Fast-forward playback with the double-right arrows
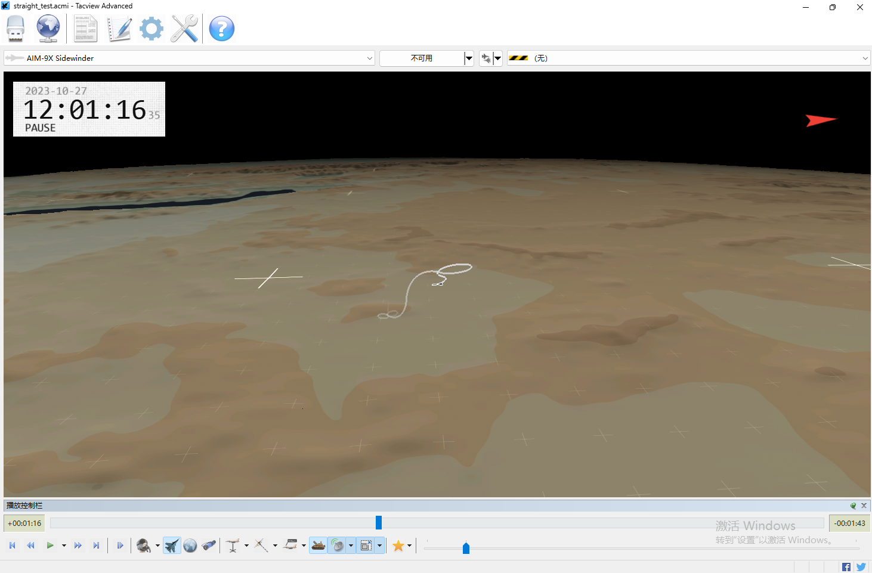Viewport: 872px width, 573px height. [x=78, y=546]
